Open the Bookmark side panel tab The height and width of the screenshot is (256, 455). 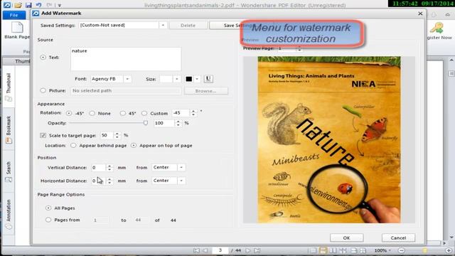click(x=9, y=129)
